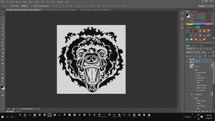Open the Group auto-select dropdown
Screen dimensions: 215x121
[25, 6]
